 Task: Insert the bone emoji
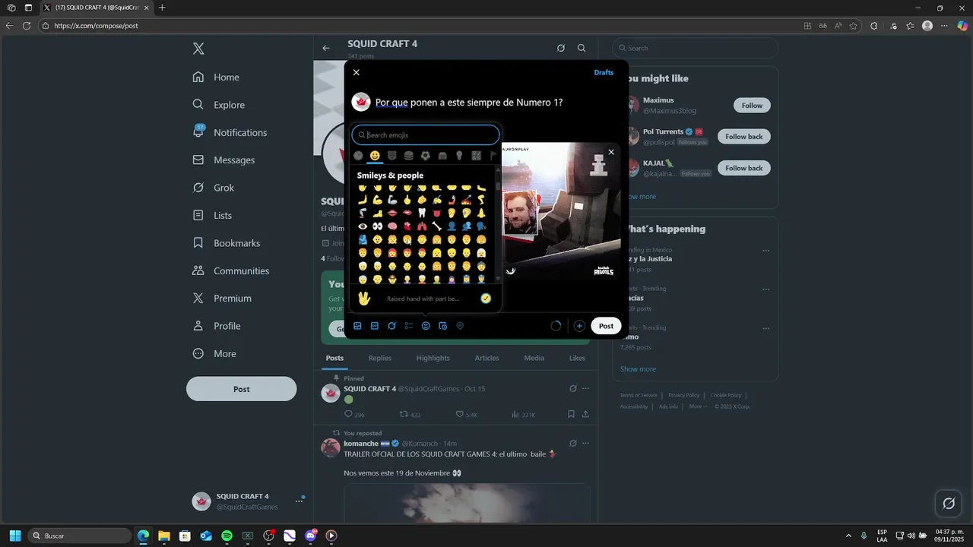pyautogui.click(x=436, y=226)
